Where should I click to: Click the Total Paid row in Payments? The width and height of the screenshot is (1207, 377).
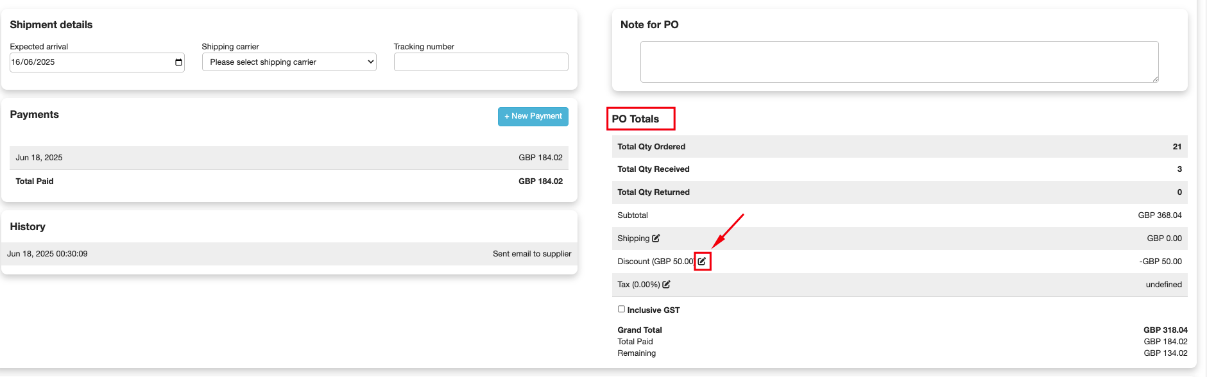[289, 181]
